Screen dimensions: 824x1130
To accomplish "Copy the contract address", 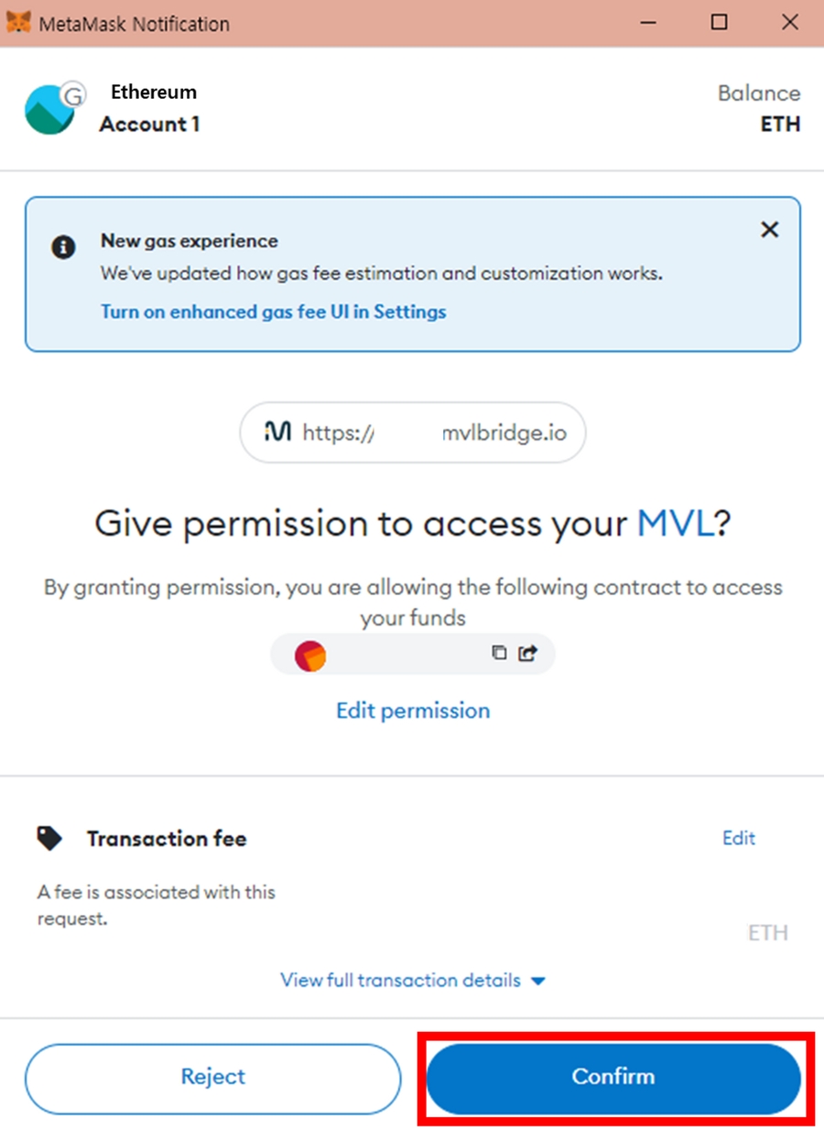I will [x=499, y=653].
